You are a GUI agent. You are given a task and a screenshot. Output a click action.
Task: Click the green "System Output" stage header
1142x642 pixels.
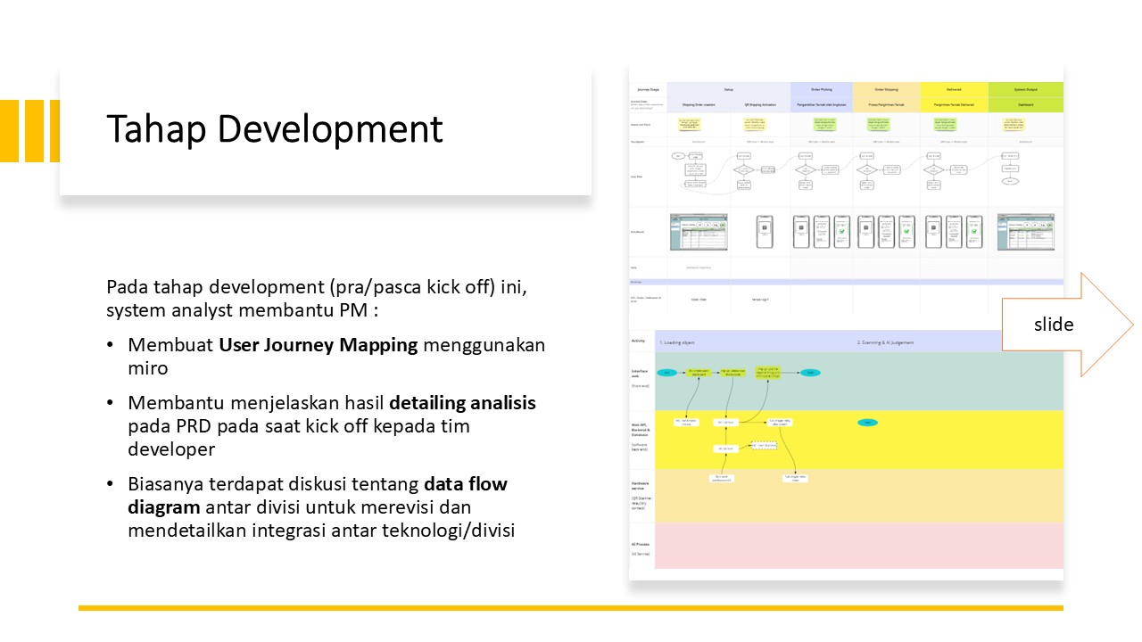pyautogui.click(x=1025, y=90)
